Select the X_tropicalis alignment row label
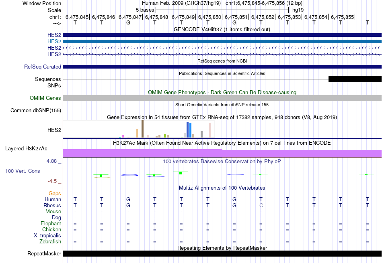The image size is (382, 263). [x=47, y=236]
